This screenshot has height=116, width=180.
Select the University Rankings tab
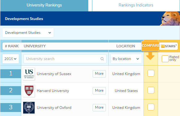(x=44, y=5)
